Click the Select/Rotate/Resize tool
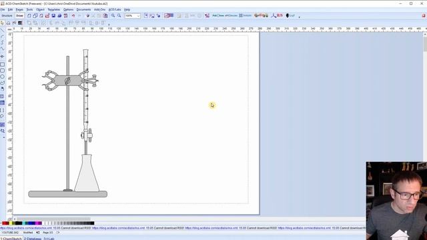The image size is (427, 240). pos(8,23)
